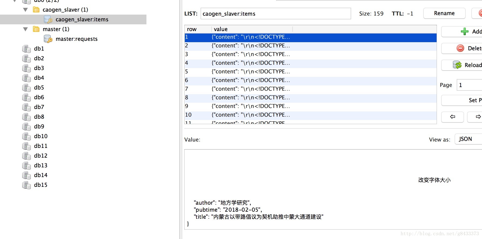Viewport: 482px width, 239px height.
Task: Click the db4 database icon
Action: [26, 78]
